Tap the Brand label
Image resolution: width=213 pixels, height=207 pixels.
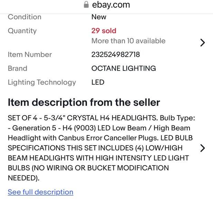pos(18,68)
